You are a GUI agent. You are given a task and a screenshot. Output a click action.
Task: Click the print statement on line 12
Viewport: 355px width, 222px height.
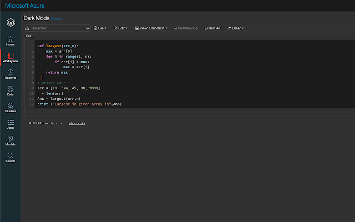(x=79, y=104)
